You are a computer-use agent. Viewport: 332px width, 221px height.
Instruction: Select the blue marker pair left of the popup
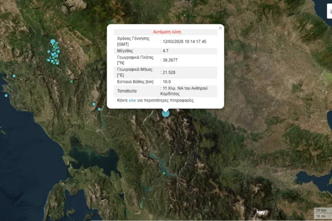tap(94, 105)
